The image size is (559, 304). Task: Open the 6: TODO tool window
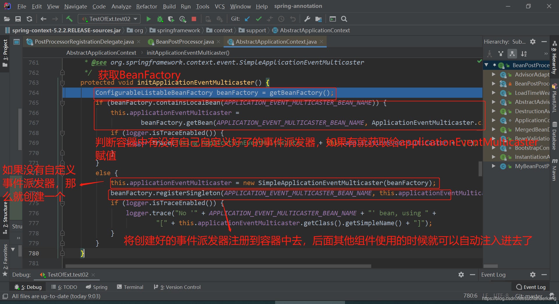(x=64, y=287)
